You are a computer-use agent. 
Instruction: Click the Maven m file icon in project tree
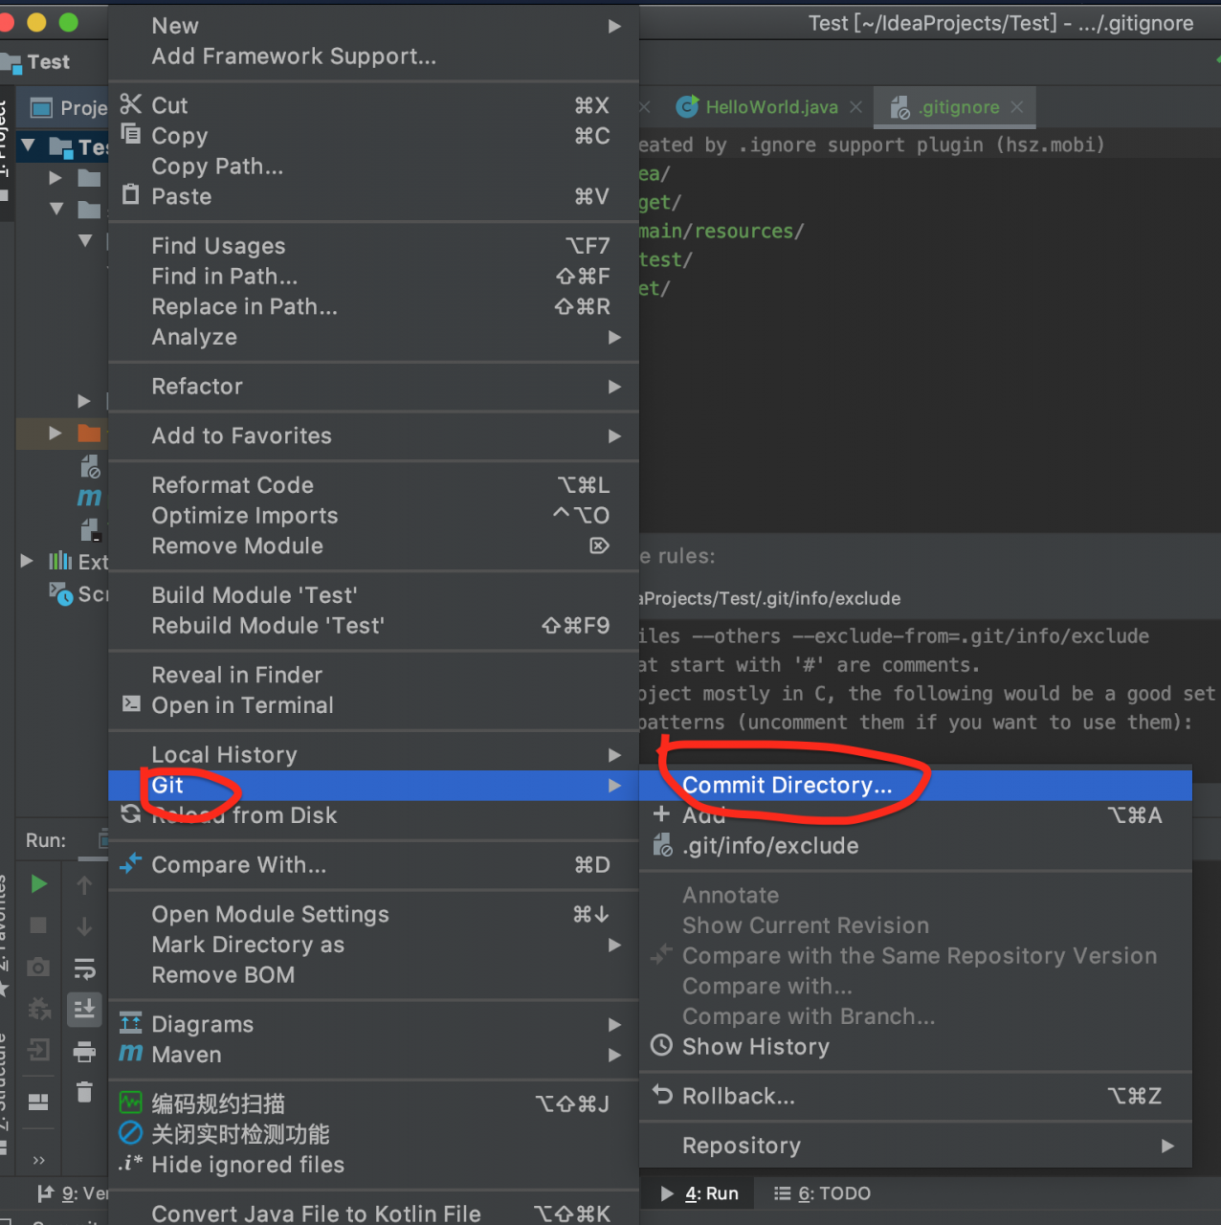[89, 497]
